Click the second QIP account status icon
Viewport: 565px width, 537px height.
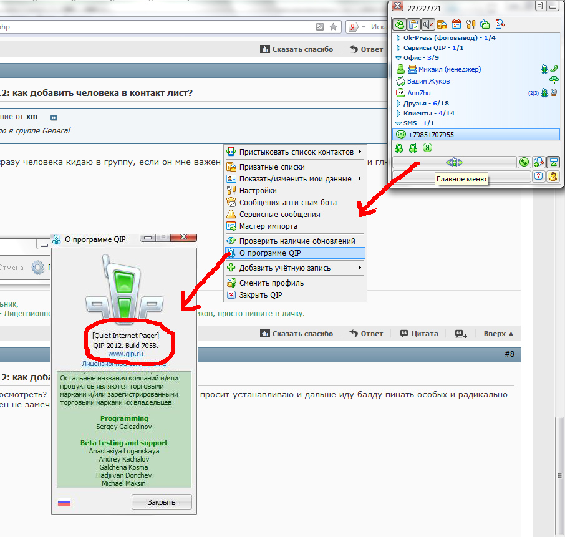click(413, 148)
